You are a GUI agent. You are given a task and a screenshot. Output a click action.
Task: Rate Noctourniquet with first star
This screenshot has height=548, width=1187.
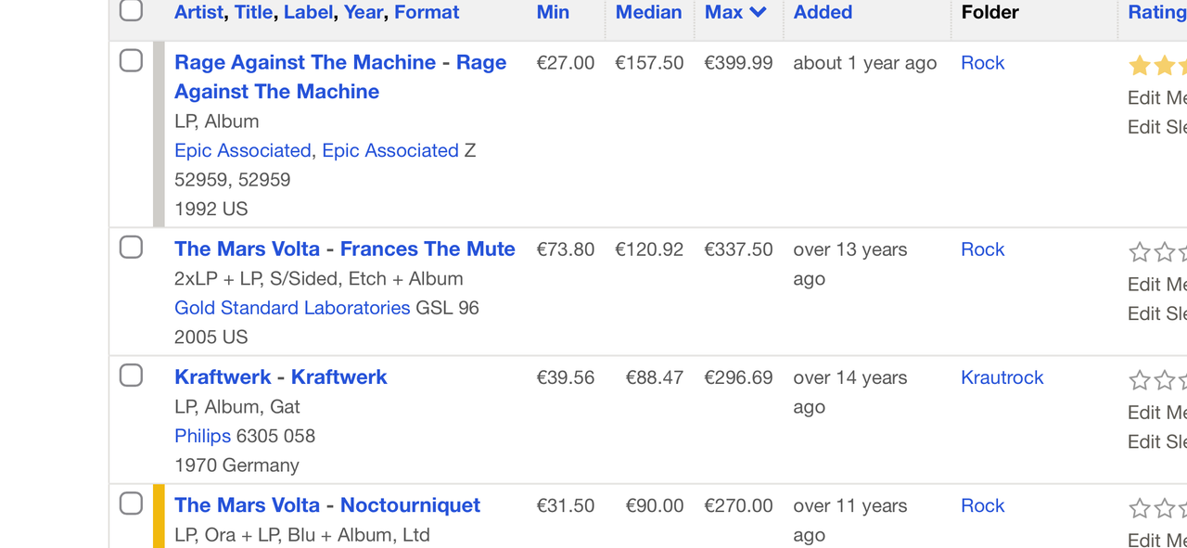point(1140,507)
